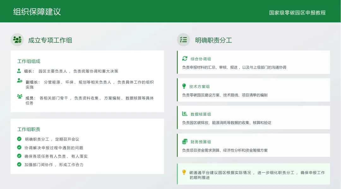The height and width of the screenshot is (189, 341).
Task: Click the text 加强部门间协作，形成工作合力
Action: click(54, 165)
